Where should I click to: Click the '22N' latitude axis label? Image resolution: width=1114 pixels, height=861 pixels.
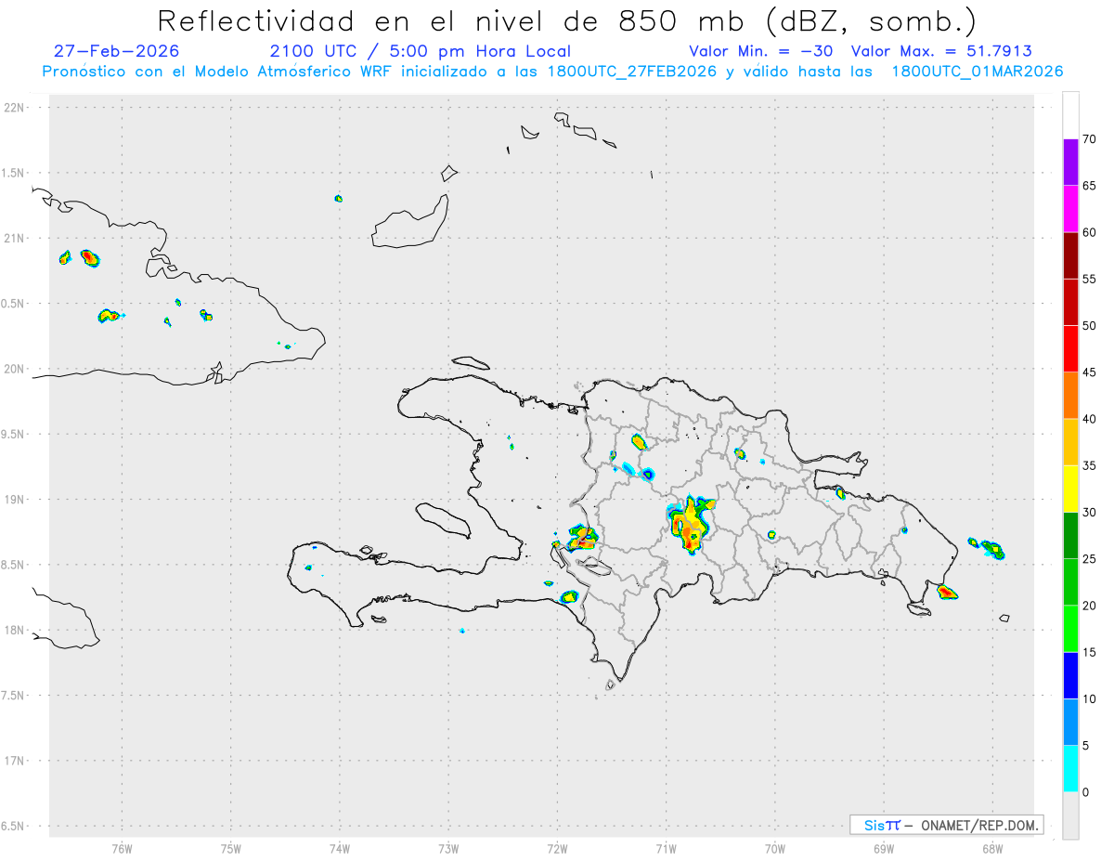point(16,108)
